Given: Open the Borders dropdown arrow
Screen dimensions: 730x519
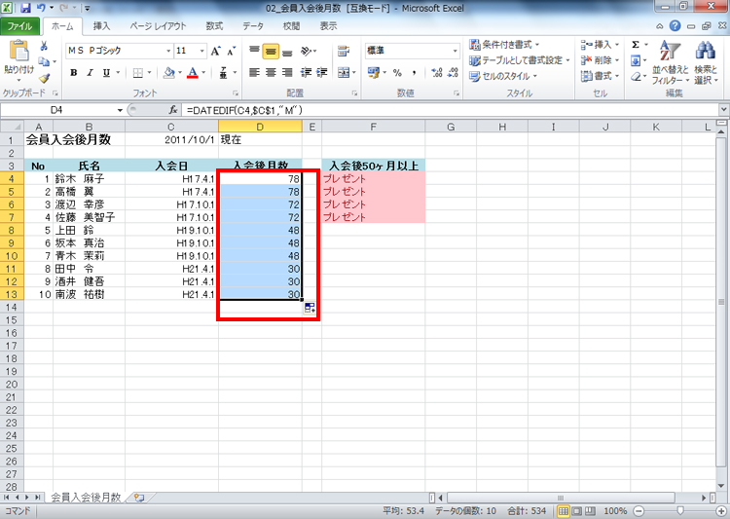Looking at the screenshot, I should point(150,73).
